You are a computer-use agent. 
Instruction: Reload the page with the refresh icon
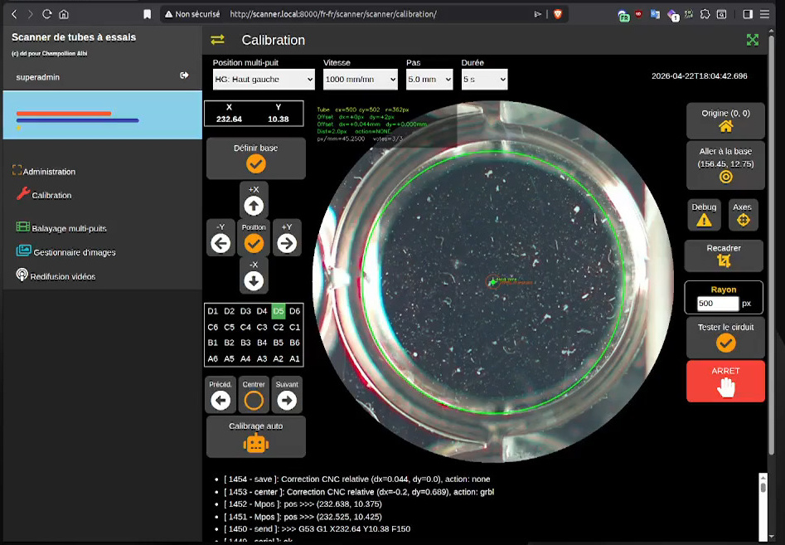[x=46, y=14]
